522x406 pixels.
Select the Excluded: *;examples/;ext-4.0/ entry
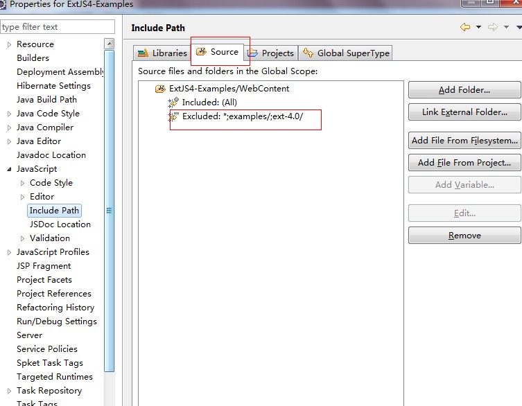[x=243, y=116]
